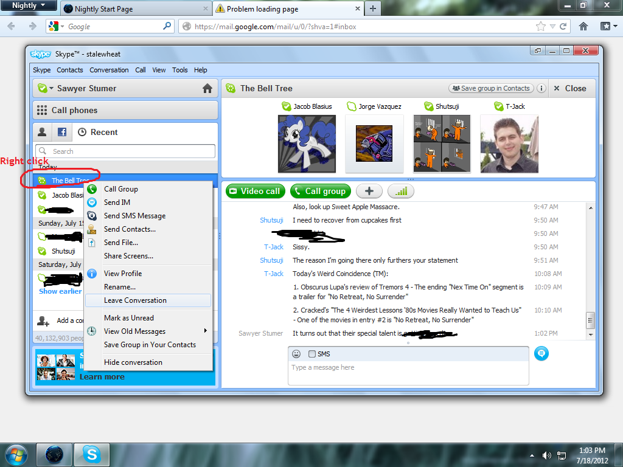Switch to the Nightly Start Page tab
Viewport: 623px width, 467px height.
136,9
